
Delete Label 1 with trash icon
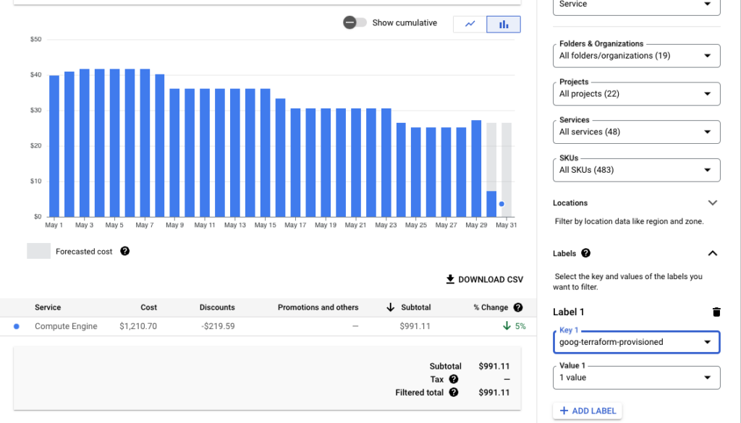point(716,312)
